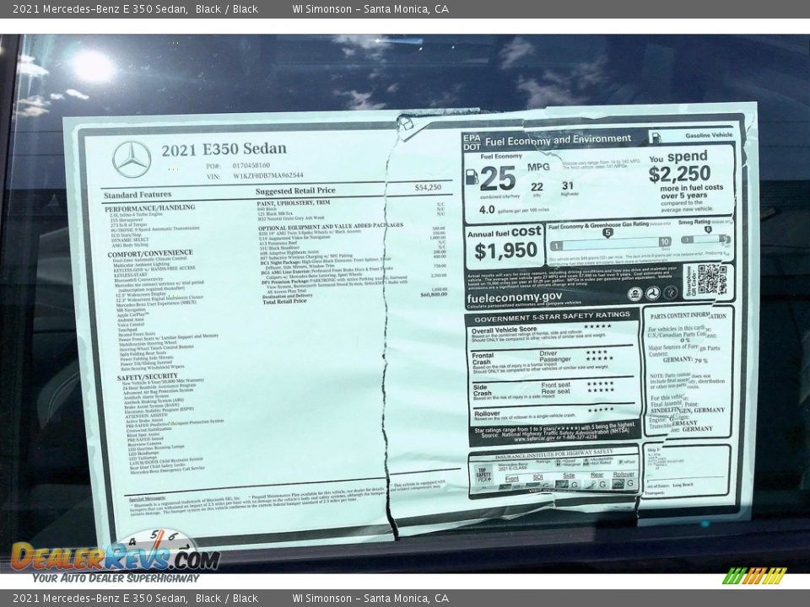Click the DealerRevs.com logo

[x=116, y=557]
